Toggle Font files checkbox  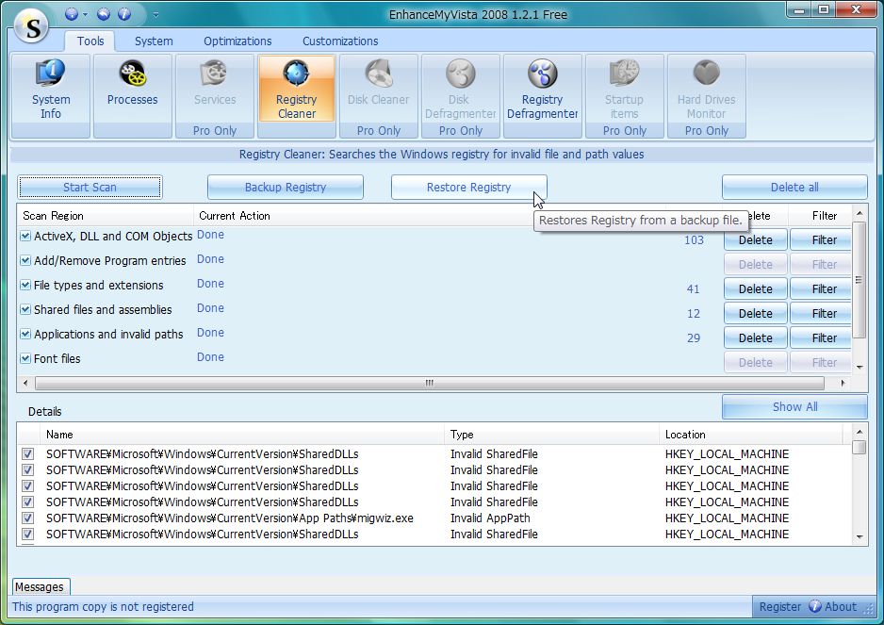pos(25,358)
